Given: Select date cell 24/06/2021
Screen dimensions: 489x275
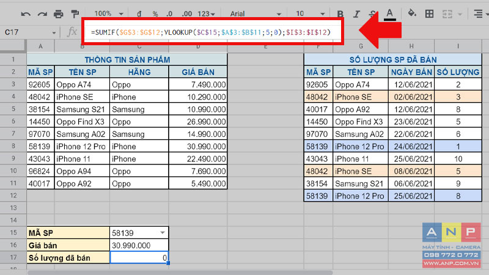Looking at the screenshot, I should [411, 147].
